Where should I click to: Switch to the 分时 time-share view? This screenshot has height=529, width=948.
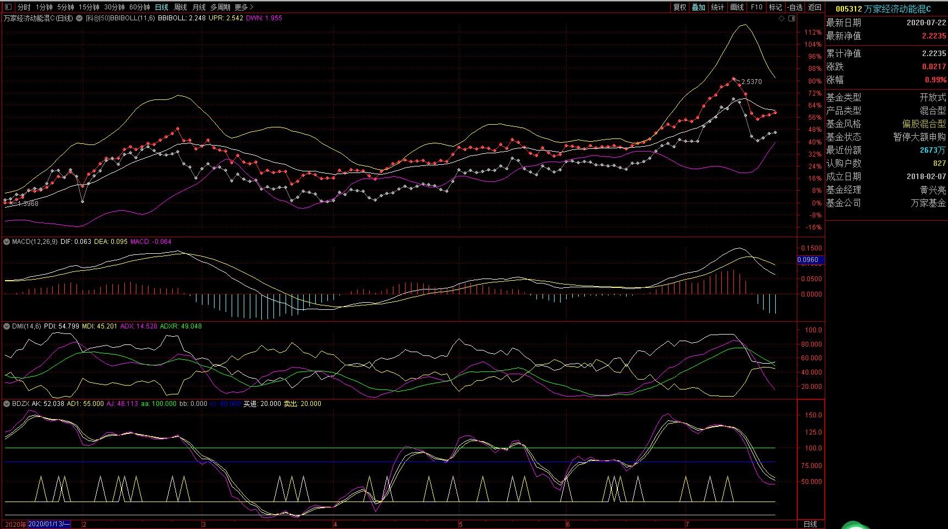[x=24, y=7]
